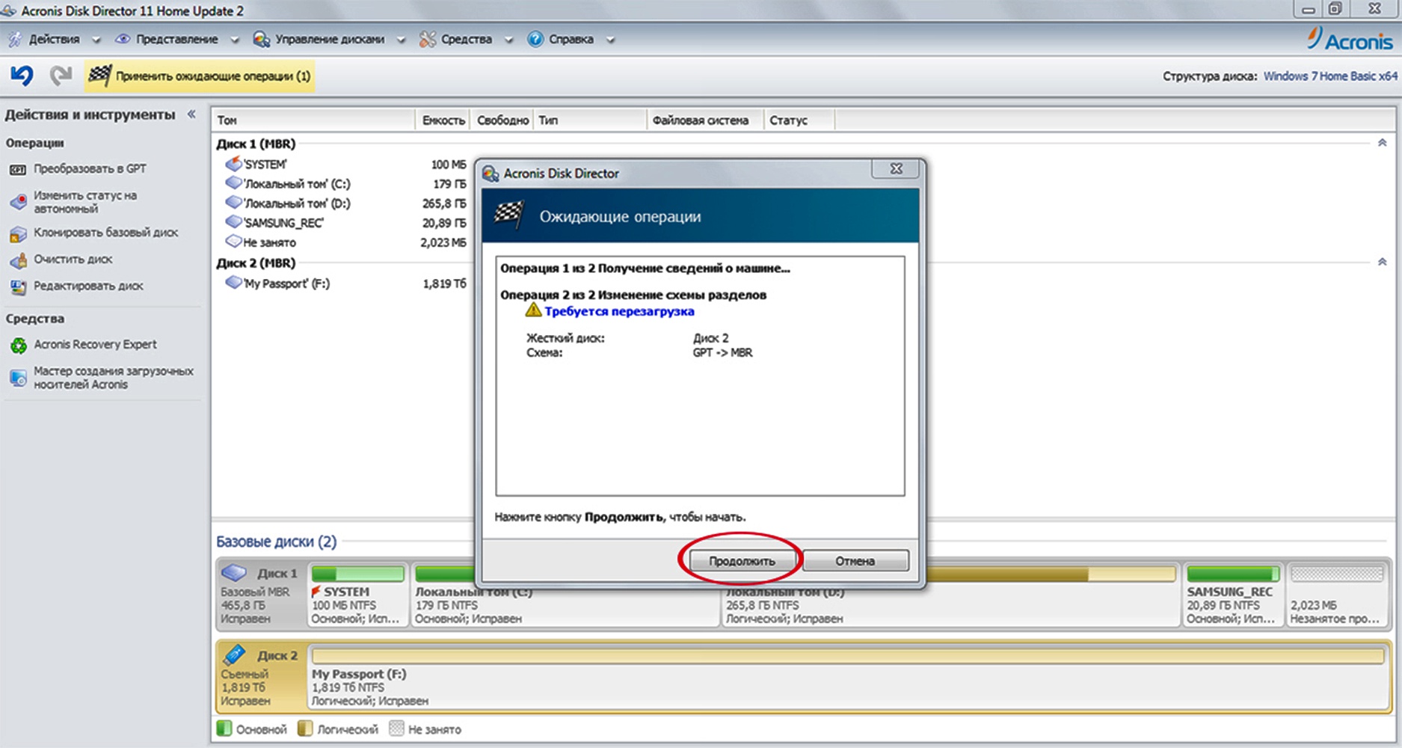Image resolution: width=1402 pixels, height=748 pixels.
Task: Close the Acronis Disk Director dialog
Action: (x=897, y=169)
